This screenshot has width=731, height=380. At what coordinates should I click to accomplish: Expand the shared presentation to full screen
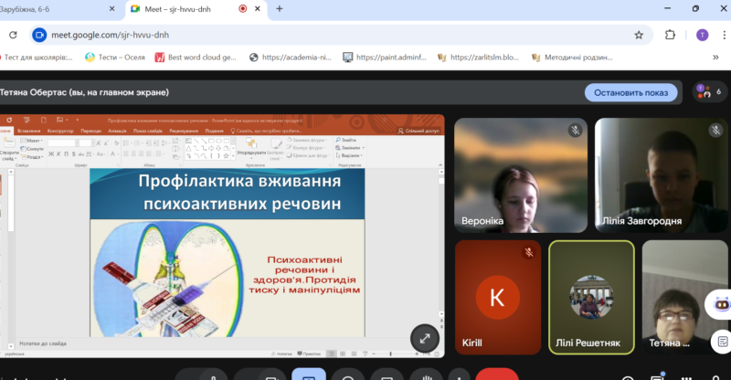424,338
